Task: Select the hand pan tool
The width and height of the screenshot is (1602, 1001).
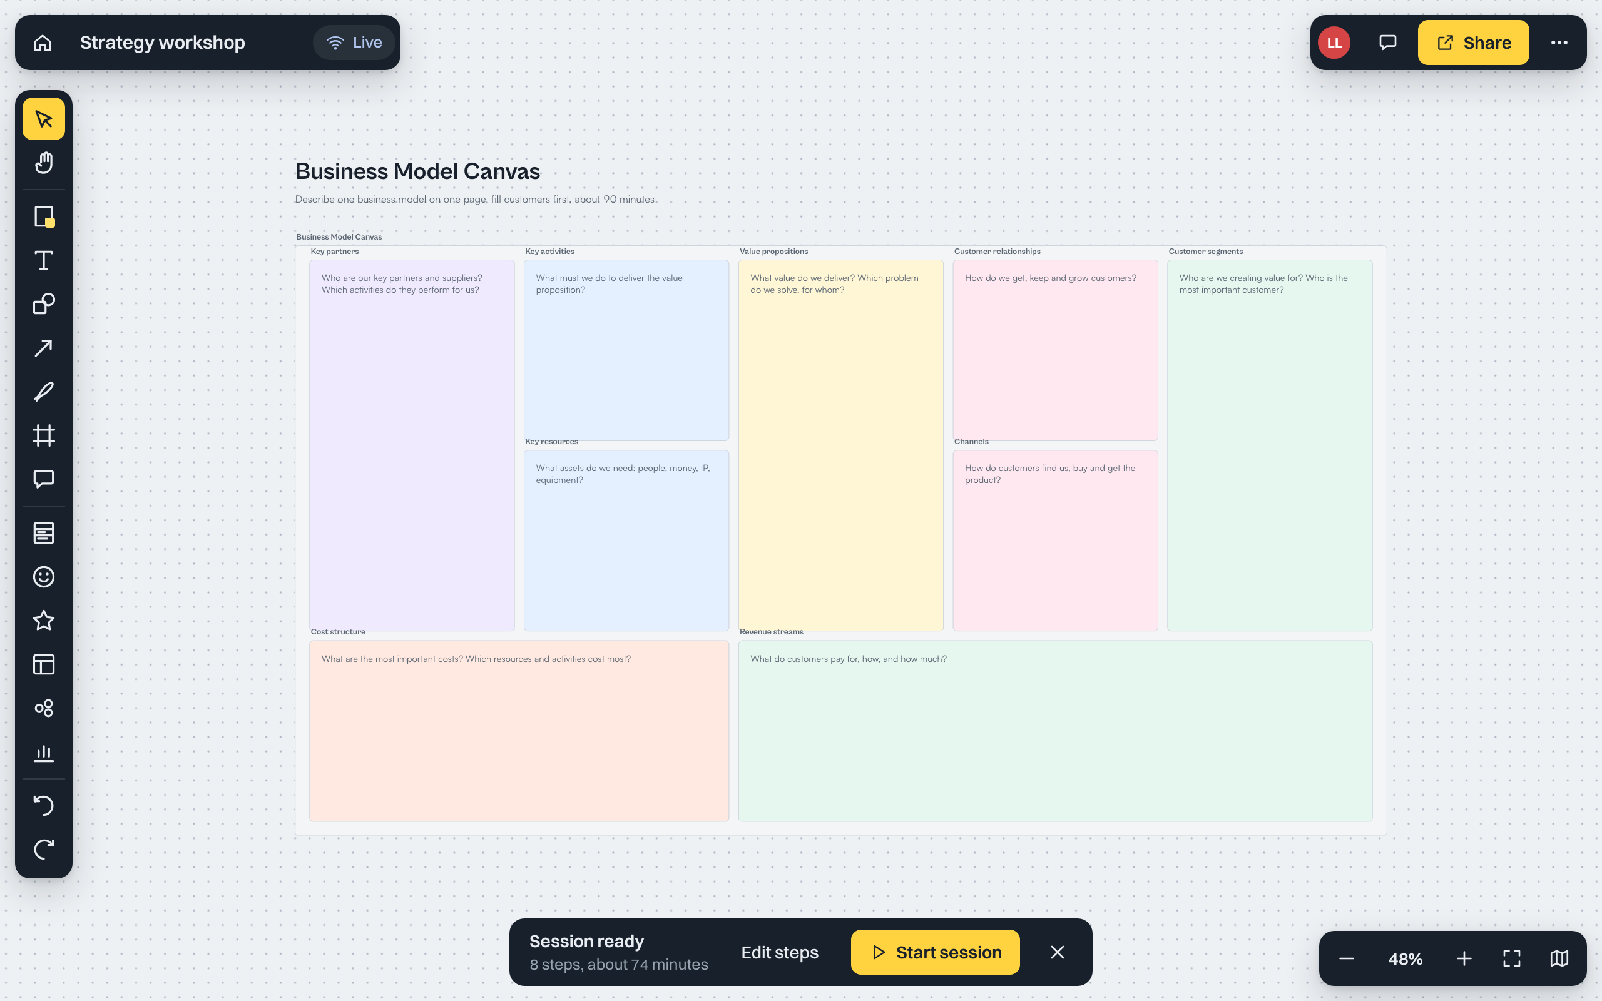Action: 44,163
